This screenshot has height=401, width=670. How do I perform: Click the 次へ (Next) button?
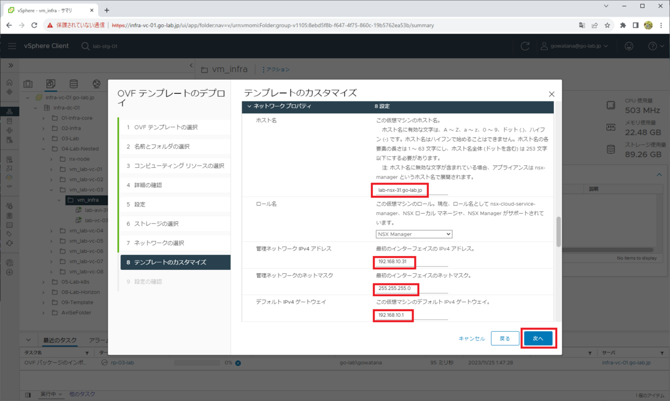click(x=538, y=338)
